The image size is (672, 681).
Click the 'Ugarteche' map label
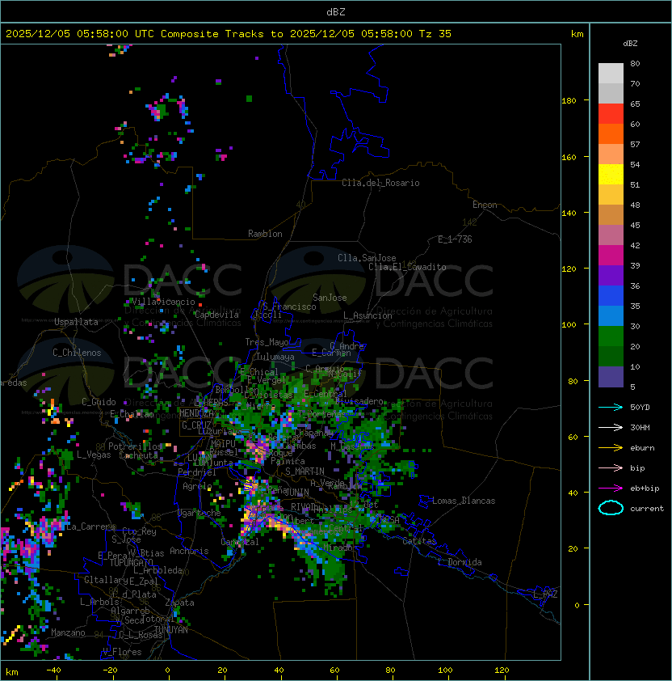(x=199, y=514)
